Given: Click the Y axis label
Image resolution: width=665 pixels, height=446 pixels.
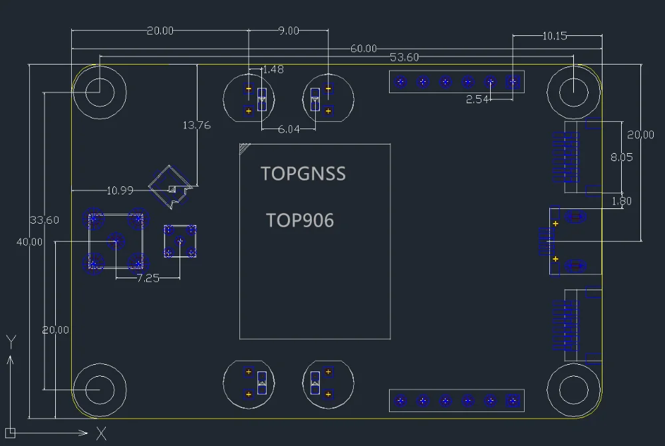Looking at the screenshot, I should click(11, 342).
